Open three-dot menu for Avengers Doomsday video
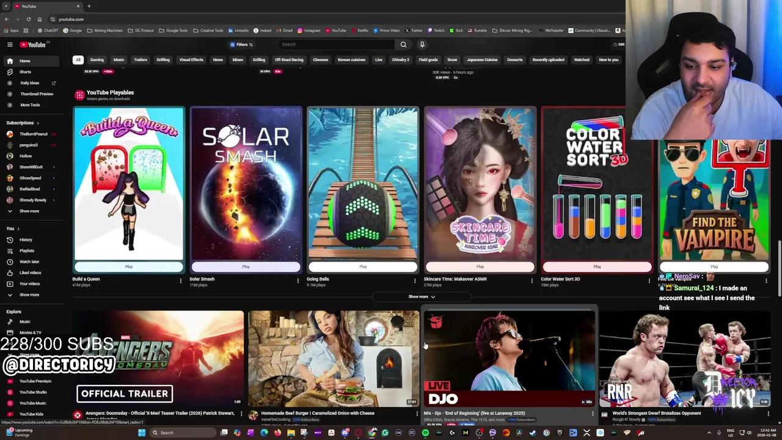The height and width of the screenshot is (440, 782). pos(241,414)
